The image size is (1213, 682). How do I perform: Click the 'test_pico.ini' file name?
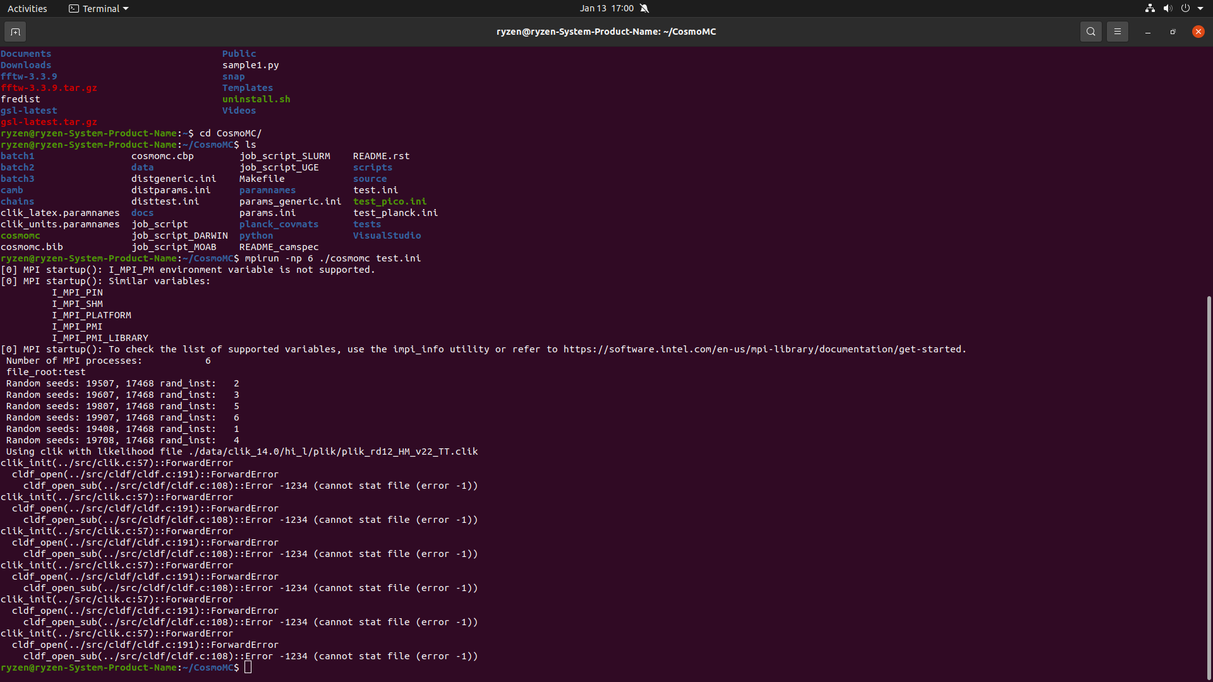pos(390,201)
